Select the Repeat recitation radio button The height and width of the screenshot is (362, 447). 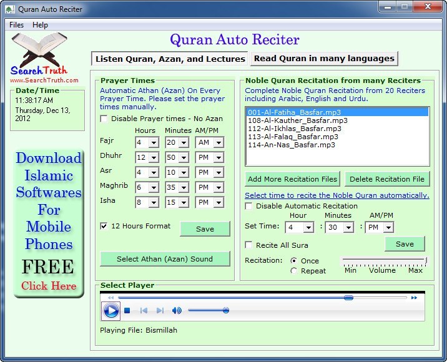(x=293, y=271)
